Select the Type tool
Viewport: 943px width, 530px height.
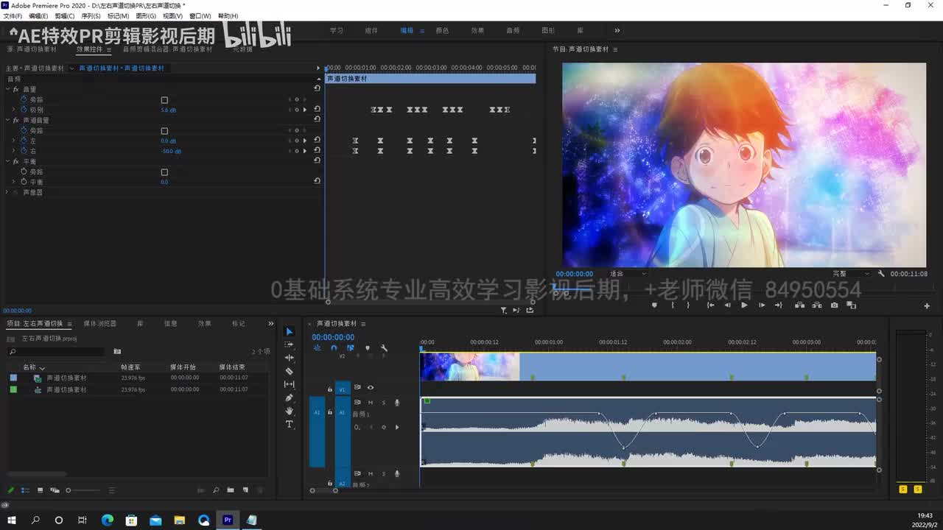289,425
